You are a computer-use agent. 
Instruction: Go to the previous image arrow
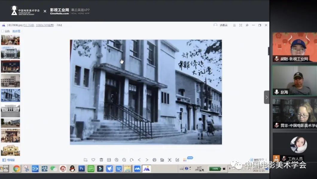click(x=139, y=160)
